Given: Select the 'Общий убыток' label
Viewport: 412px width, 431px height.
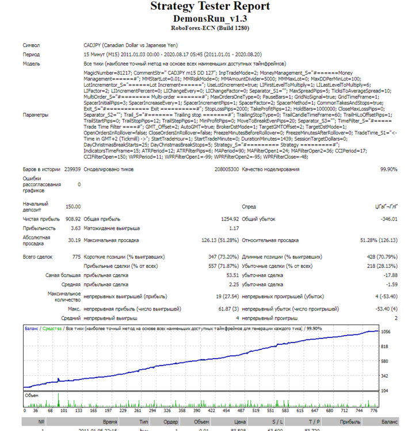Looking at the screenshot, I should point(258,219).
